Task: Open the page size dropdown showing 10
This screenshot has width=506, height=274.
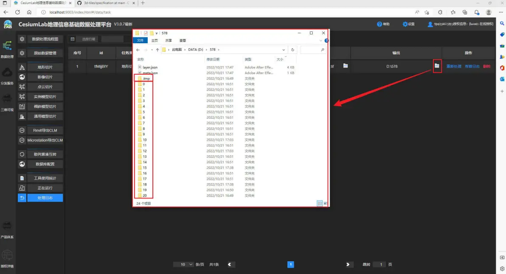Action: (x=183, y=264)
